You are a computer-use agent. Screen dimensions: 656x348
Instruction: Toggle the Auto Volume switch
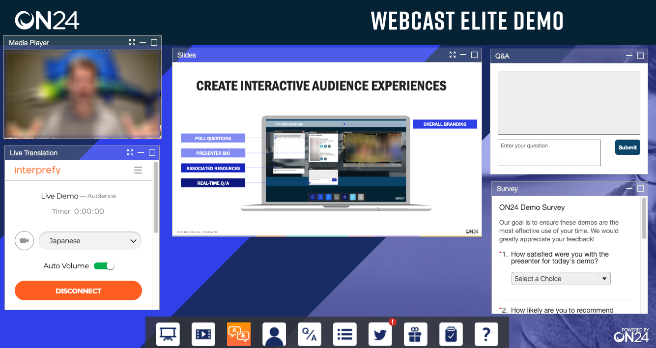(x=104, y=266)
